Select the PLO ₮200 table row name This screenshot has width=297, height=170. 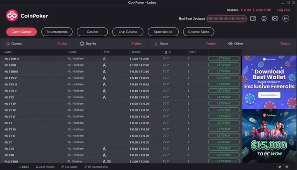click(x=11, y=162)
